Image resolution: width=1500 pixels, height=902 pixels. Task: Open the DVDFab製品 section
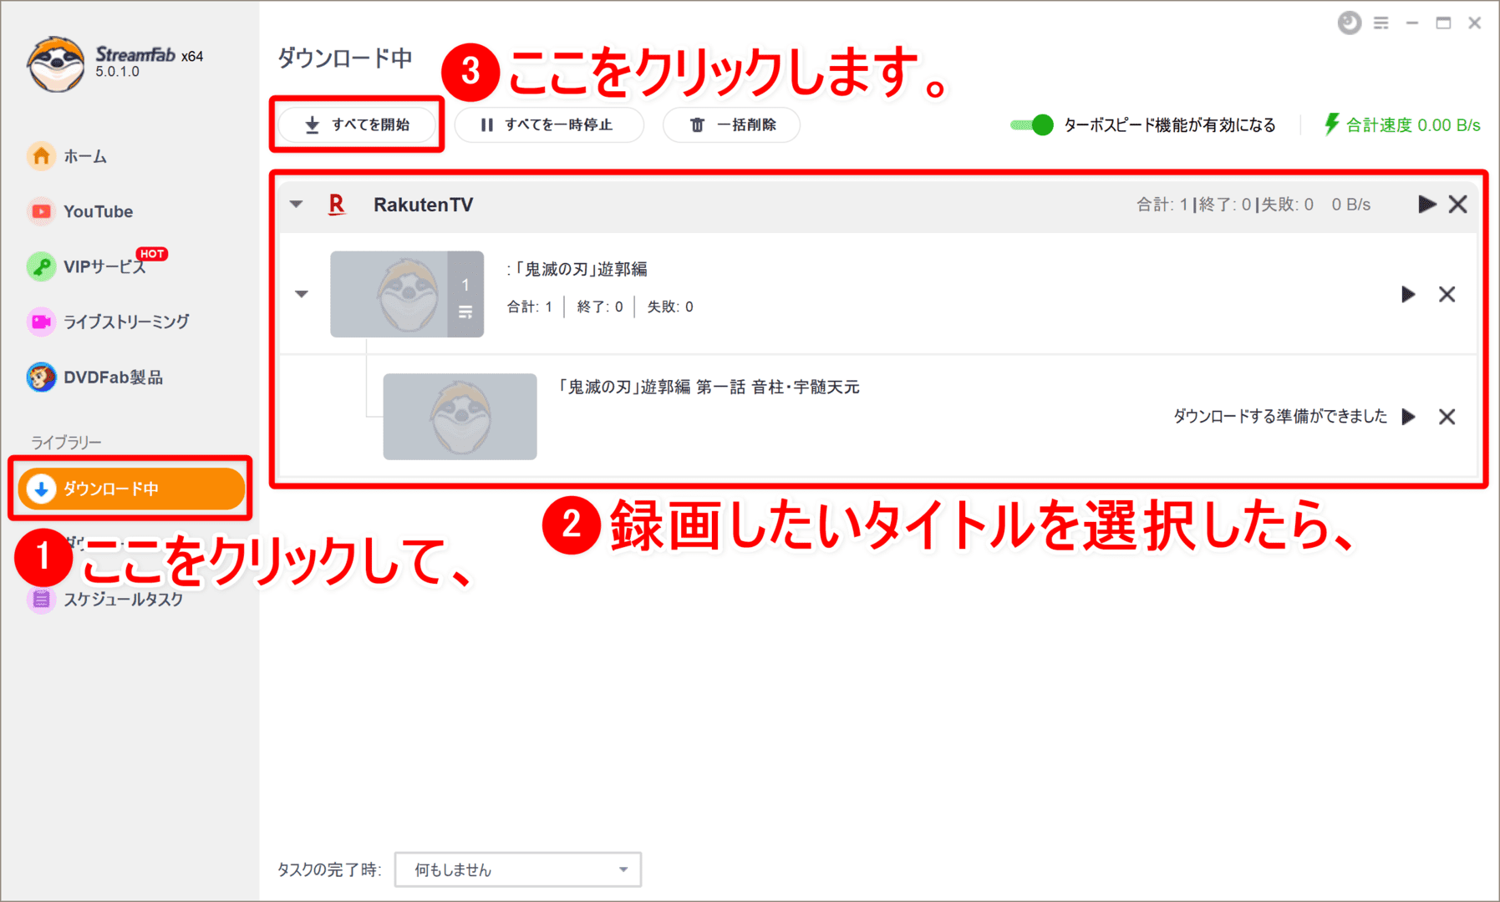point(113,377)
